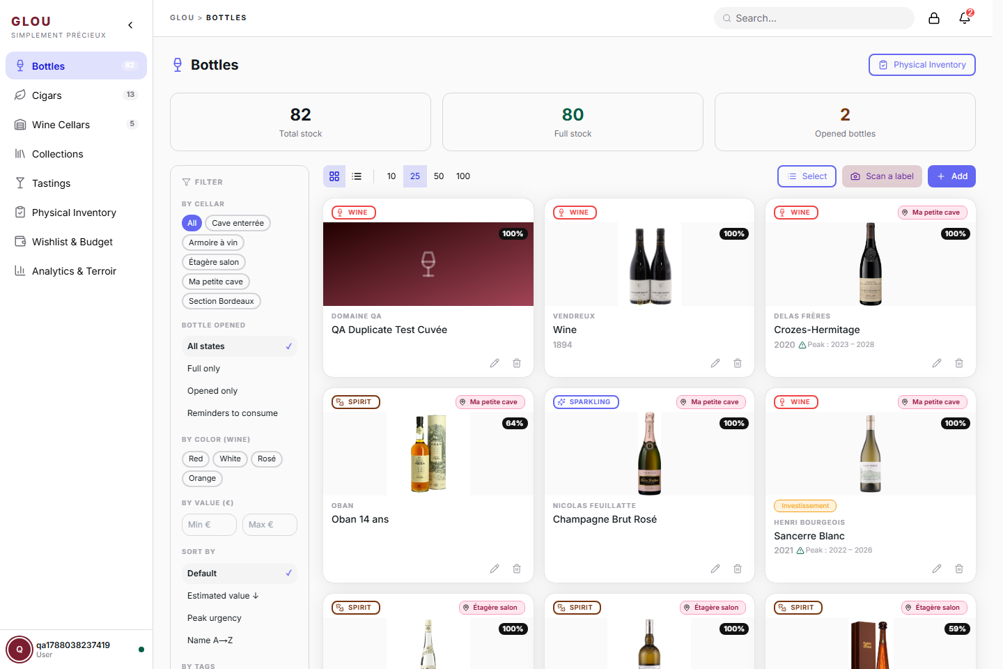Image resolution: width=1003 pixels, height=669 pixels.
Task: Click the Physical Inventory button in header
Action: coord(922,65)
